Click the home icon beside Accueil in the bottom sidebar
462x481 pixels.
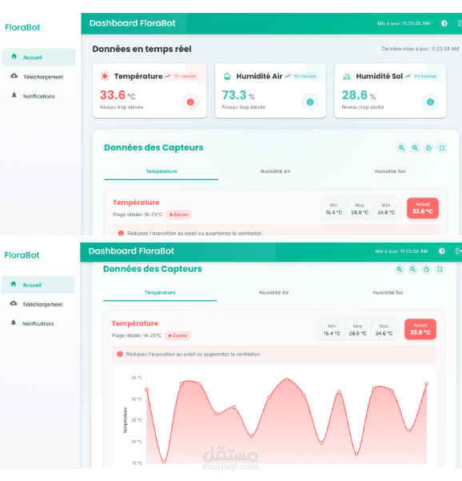click(14, 284)
